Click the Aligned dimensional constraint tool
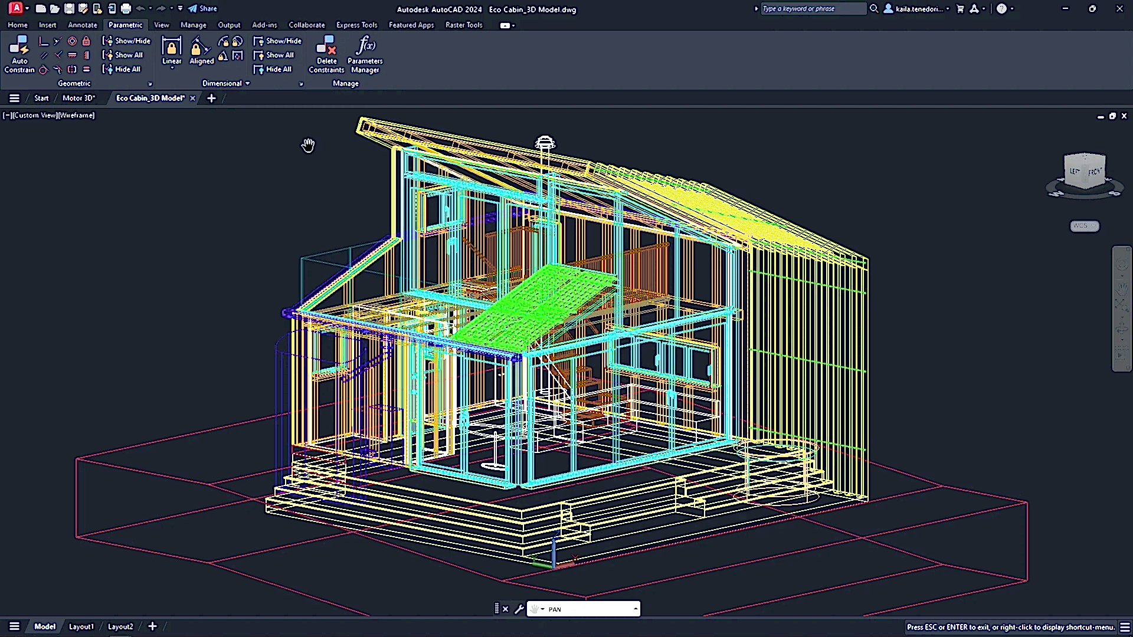 pos(201,51)
